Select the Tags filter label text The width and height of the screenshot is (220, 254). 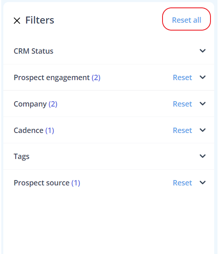pos(22,157)
